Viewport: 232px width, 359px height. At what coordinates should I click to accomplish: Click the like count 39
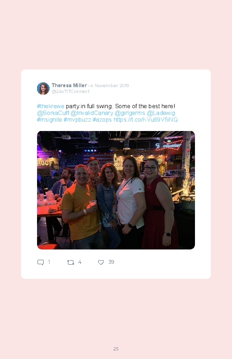click(x=111, y=262)
